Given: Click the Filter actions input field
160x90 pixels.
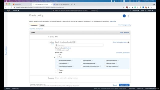Looking at the screenshot, I should click(79, 45).
